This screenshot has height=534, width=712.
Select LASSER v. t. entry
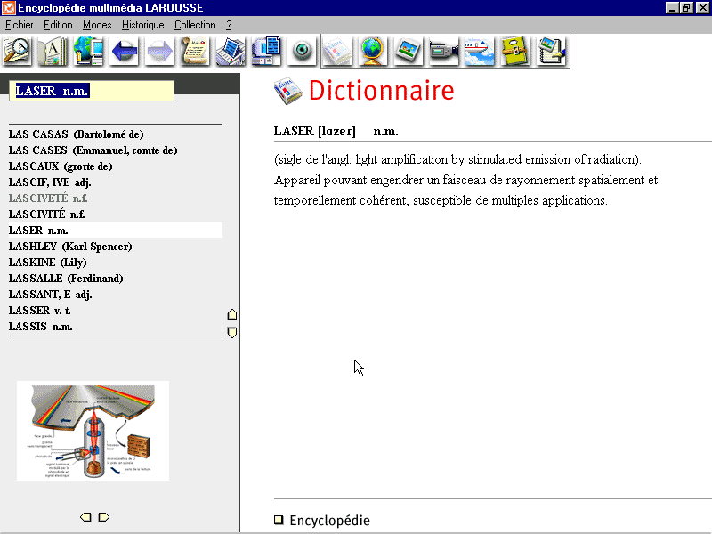point(39,310)
